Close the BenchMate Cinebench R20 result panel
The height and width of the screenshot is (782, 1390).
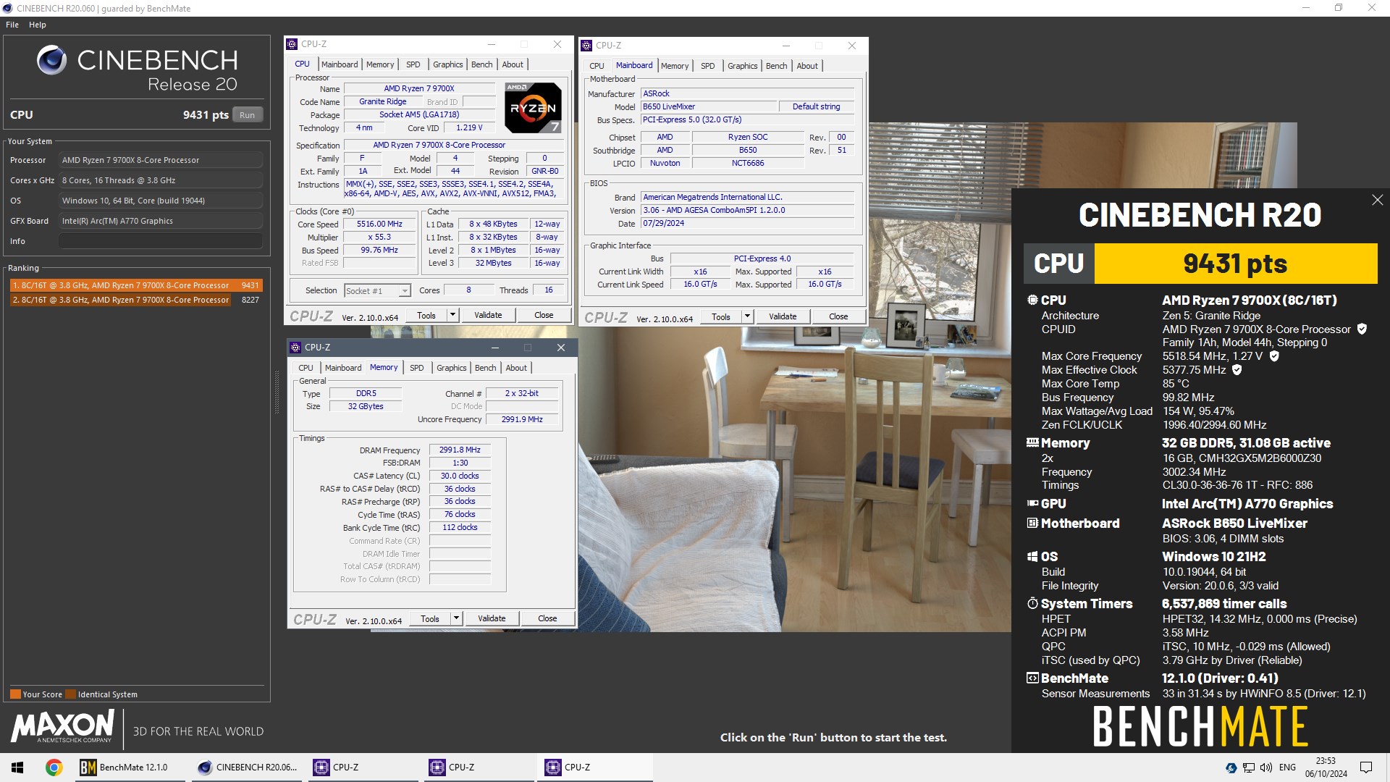pos(1377,201)
